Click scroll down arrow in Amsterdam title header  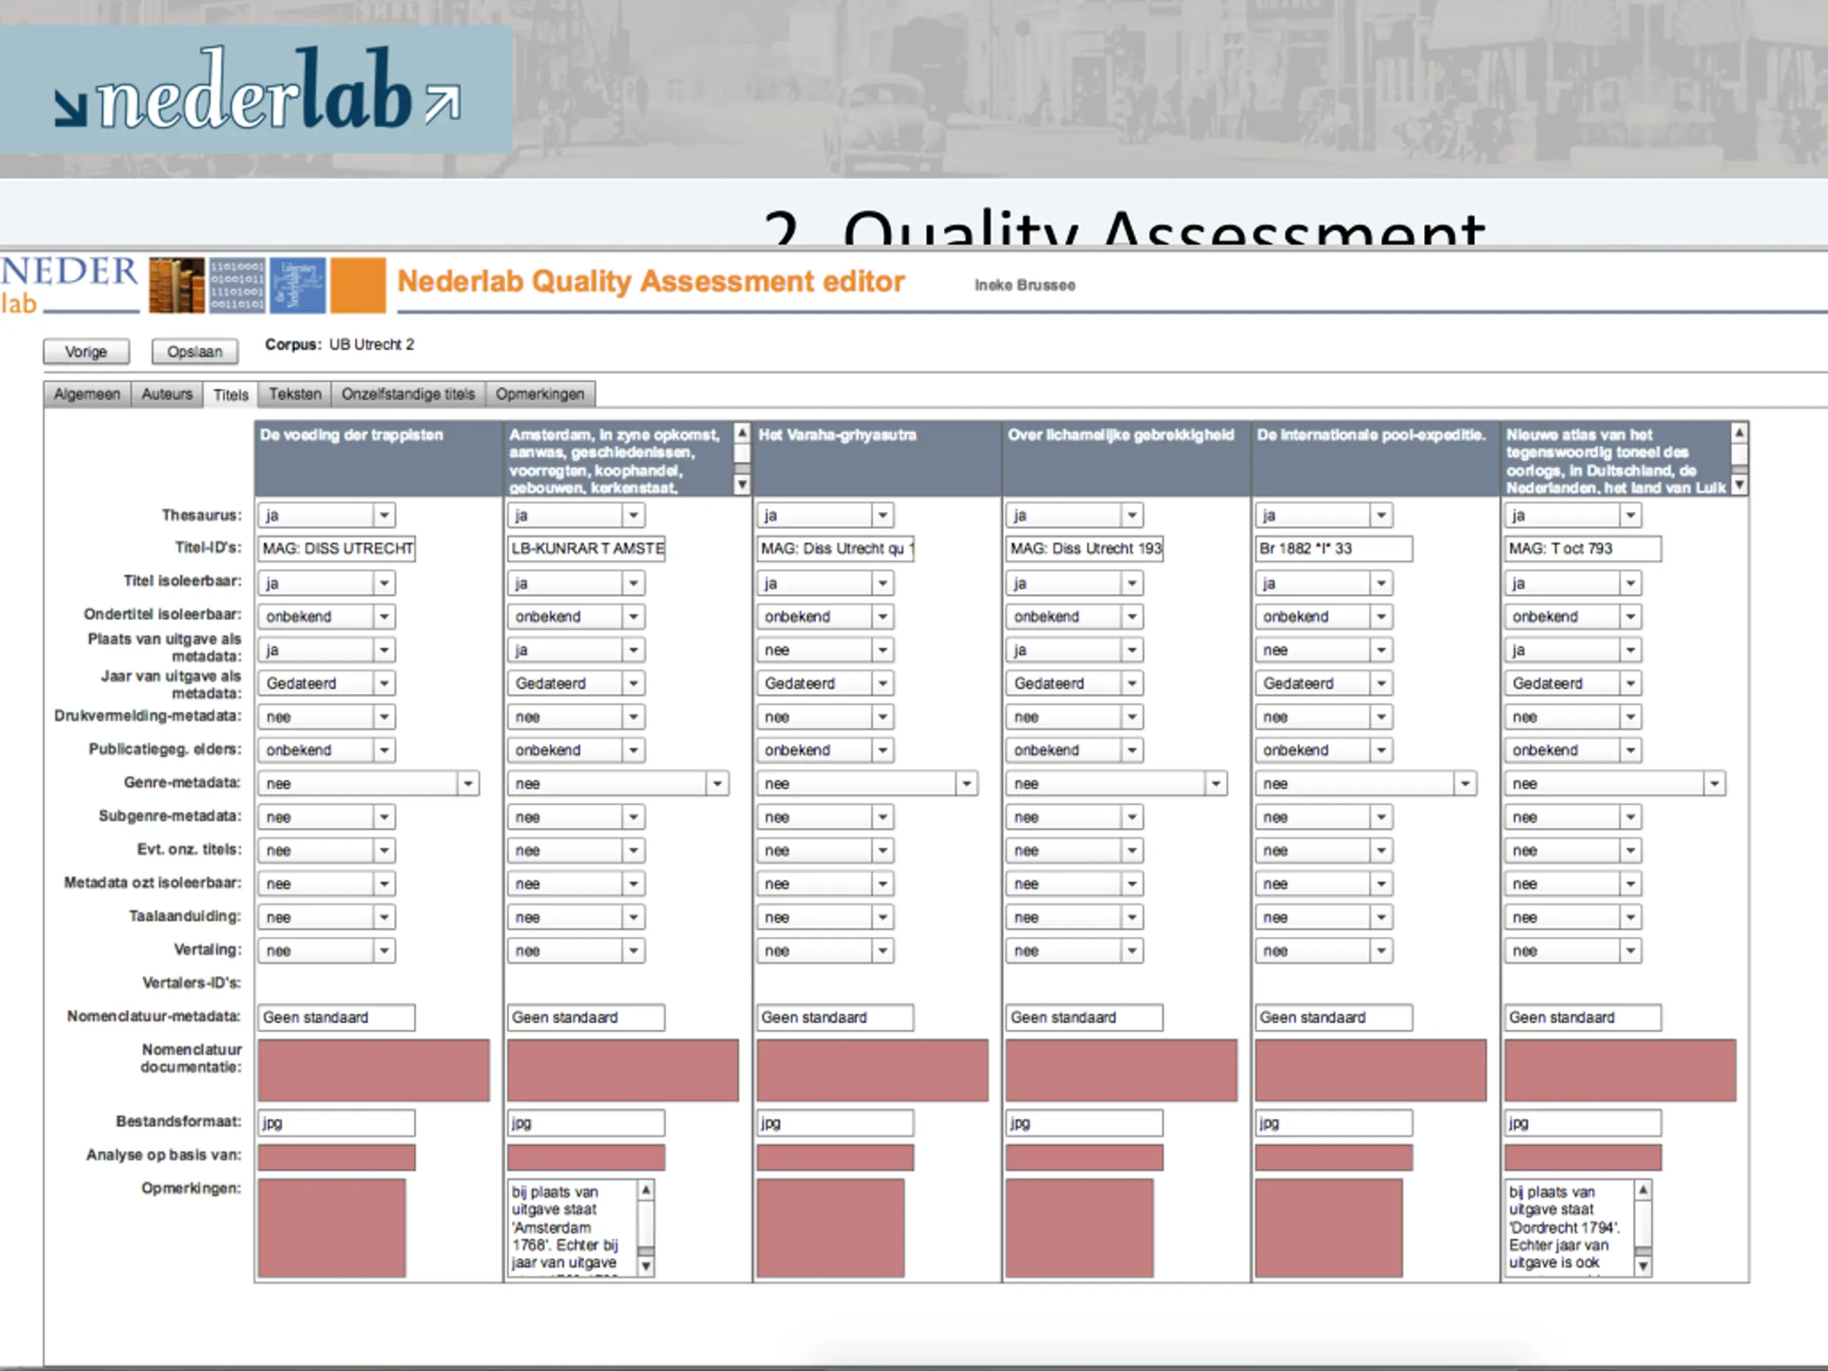tap(742, 485)
